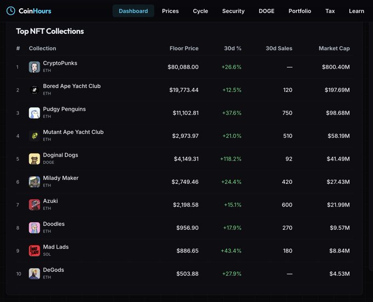Click the 510 sales value
Image resolution: width=373 pixels, height=302 pixels.
pyautogui.click(x=287, y=136)
